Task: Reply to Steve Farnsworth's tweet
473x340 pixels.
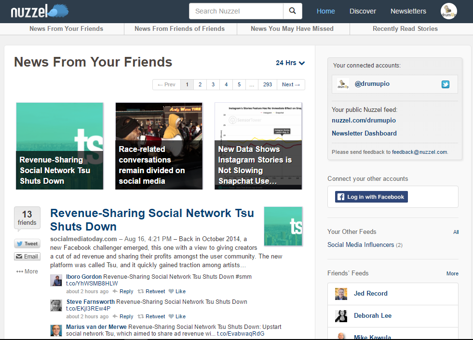Action: (123, 316)
